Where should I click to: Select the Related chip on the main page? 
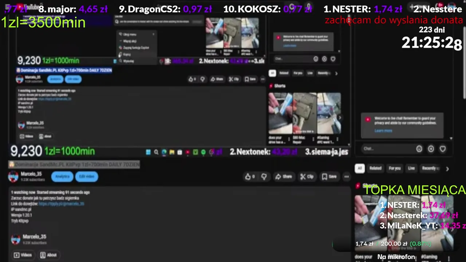375,168
